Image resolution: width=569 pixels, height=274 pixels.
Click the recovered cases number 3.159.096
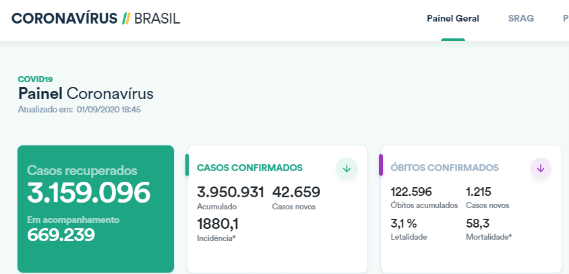88,193
